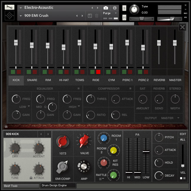191x191 pixels.
Task: Click the wrench settings icon
Action: point(10,7)
